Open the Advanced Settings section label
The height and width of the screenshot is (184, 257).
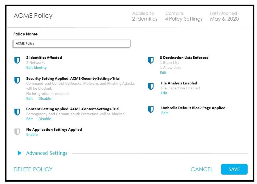tap(47, 153)
